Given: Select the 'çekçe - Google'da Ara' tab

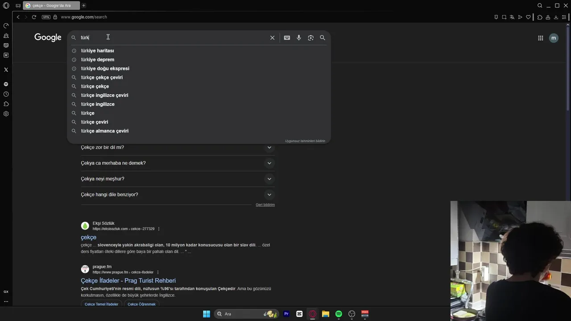Looking at the screenshot, I should coord(51,5).
